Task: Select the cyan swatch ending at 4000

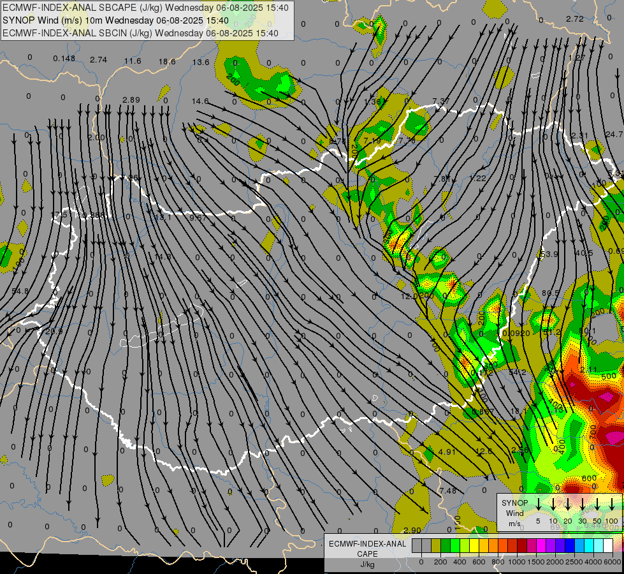Action: coord(588,546)
